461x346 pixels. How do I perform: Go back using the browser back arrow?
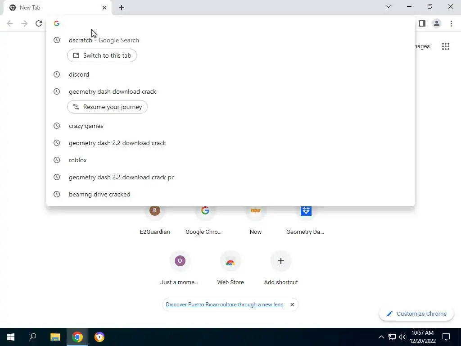(10, 23)
